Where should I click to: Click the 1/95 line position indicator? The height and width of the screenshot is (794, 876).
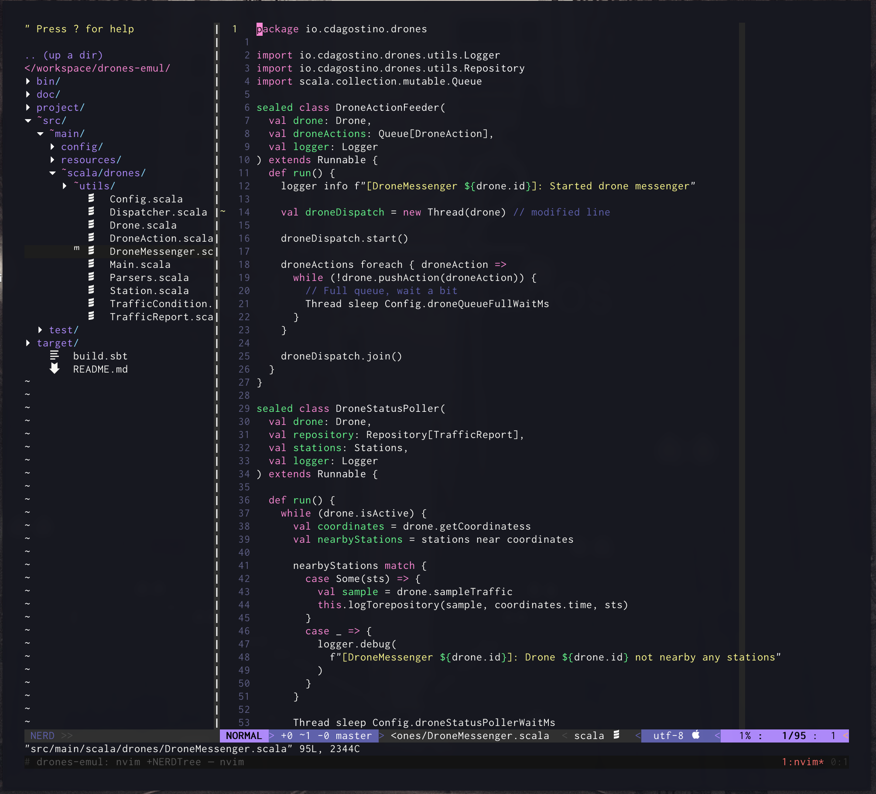tap(794, 736)
